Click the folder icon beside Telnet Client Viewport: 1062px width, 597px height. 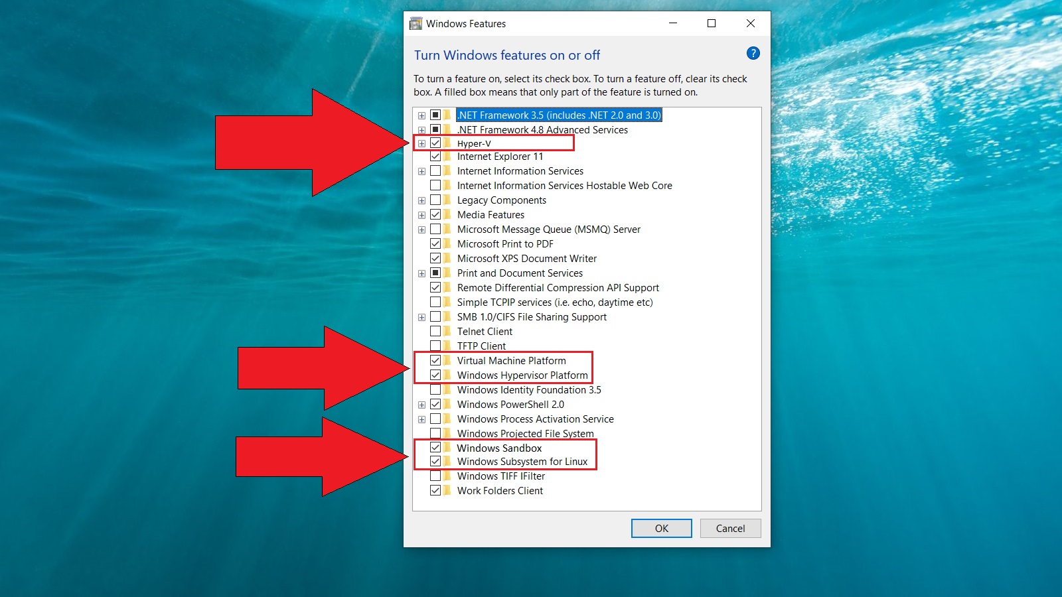pos(448,332)
